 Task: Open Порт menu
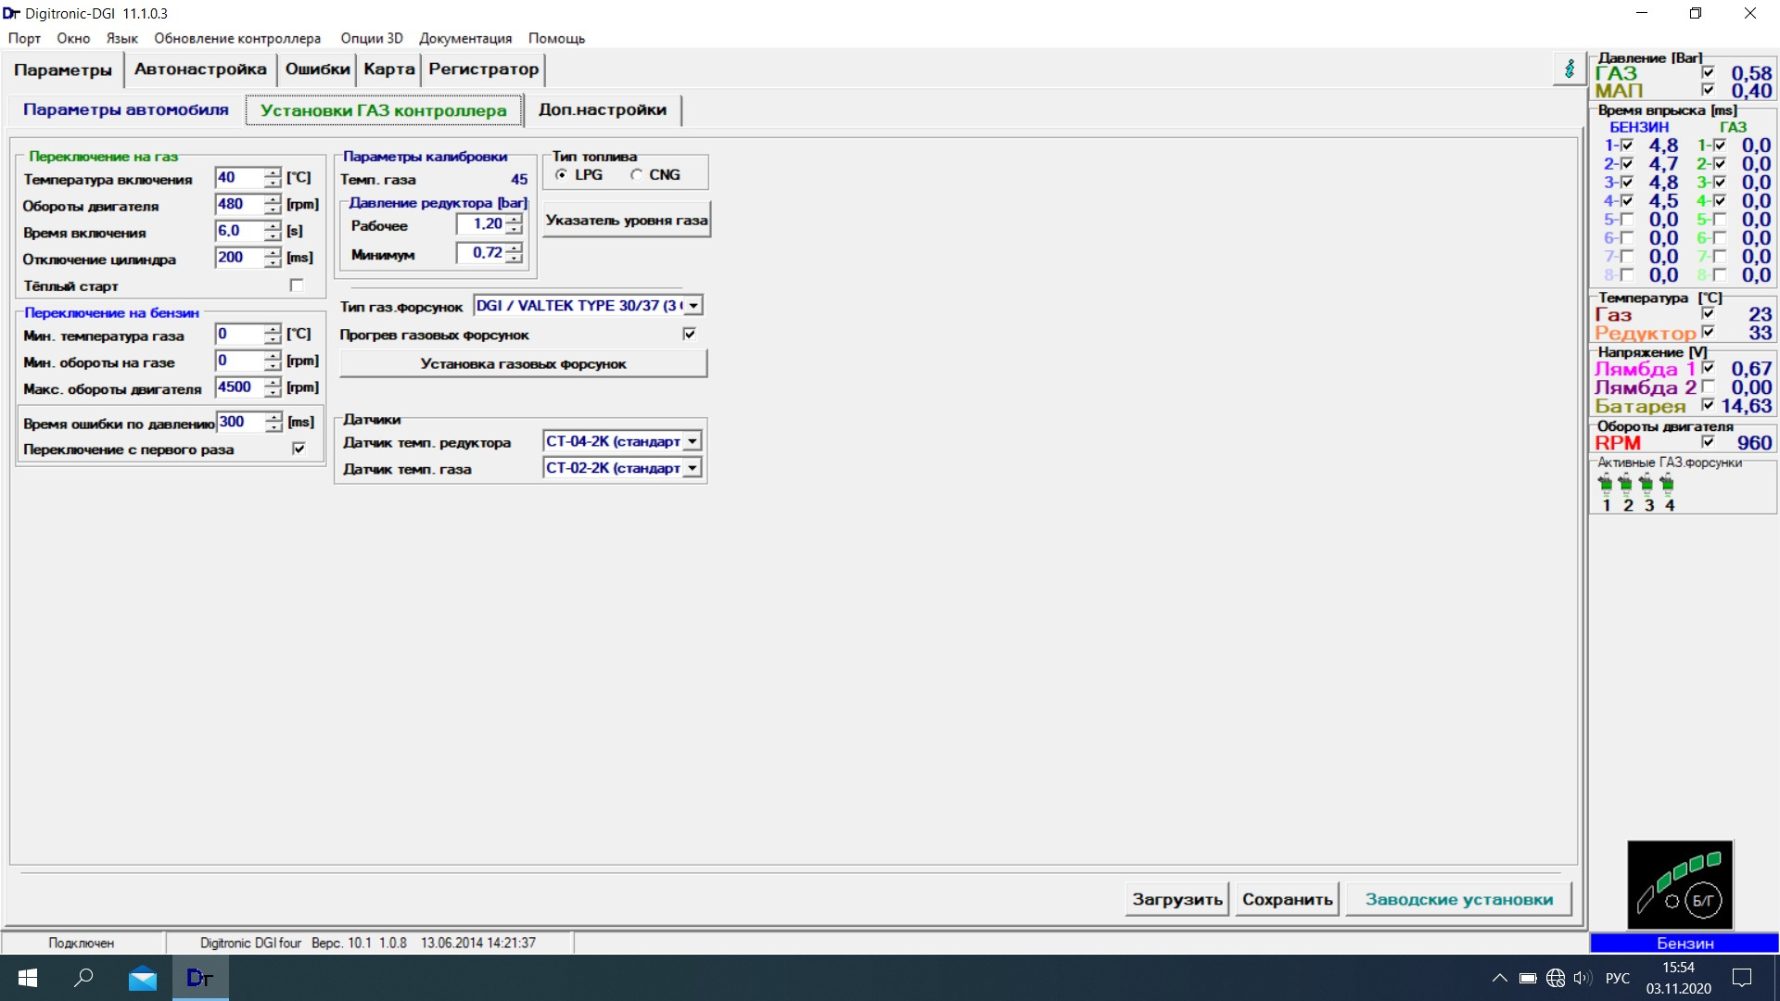[24, 38]
